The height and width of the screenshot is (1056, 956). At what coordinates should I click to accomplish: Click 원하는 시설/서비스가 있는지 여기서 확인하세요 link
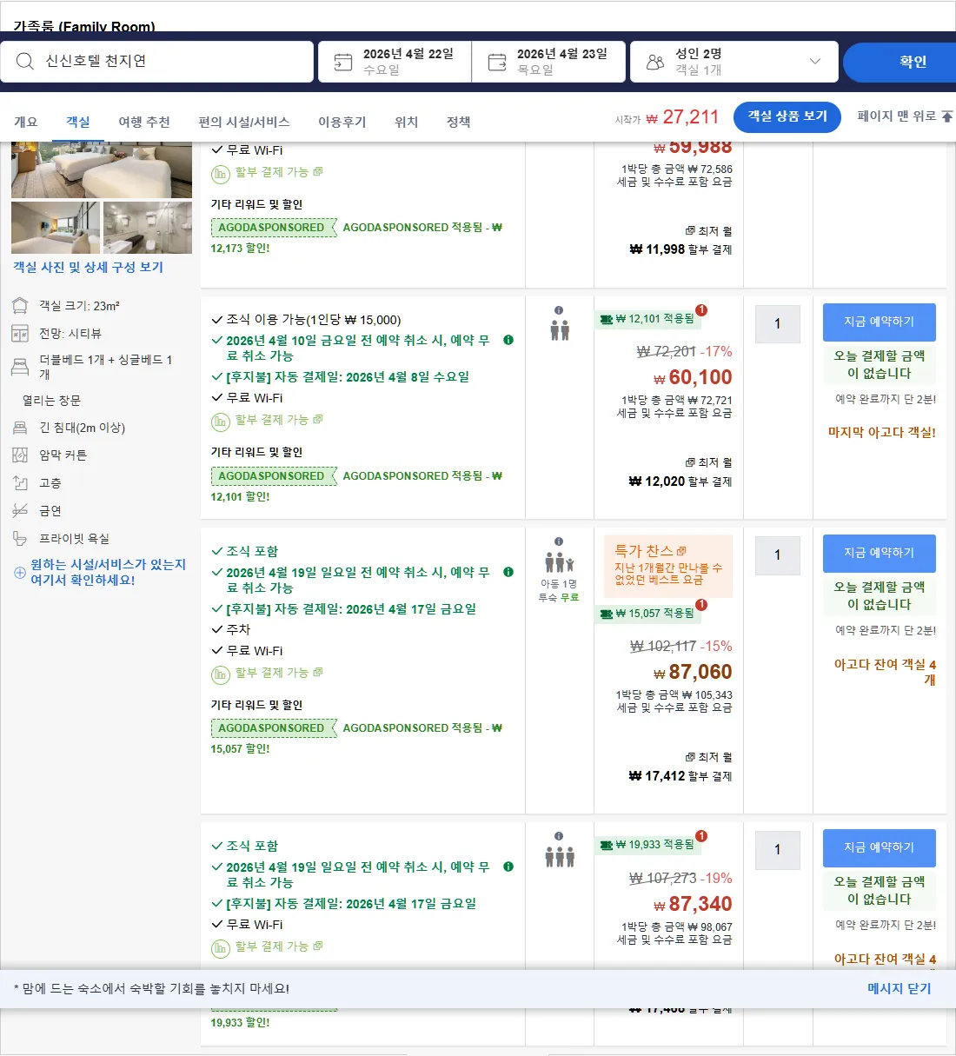pos(108,572)
